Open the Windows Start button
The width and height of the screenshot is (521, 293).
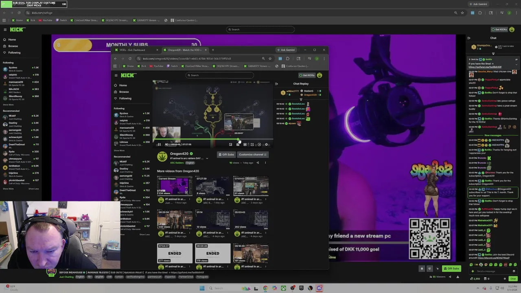(201, 288)
